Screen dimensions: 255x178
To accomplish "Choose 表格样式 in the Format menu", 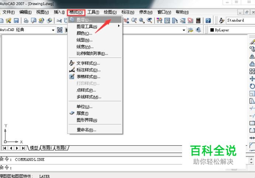I will [95, 76].
